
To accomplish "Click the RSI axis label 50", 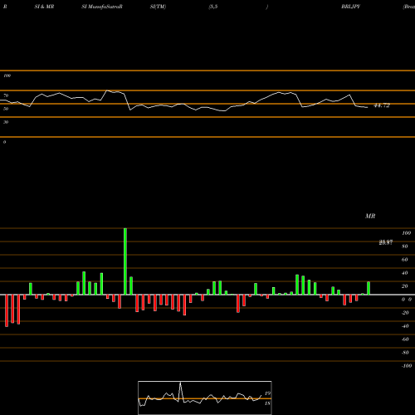I will [x=6, y=109].
